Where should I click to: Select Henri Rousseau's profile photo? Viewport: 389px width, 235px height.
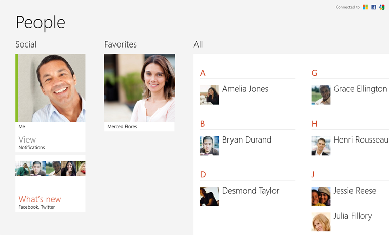[x=321, y=146]
